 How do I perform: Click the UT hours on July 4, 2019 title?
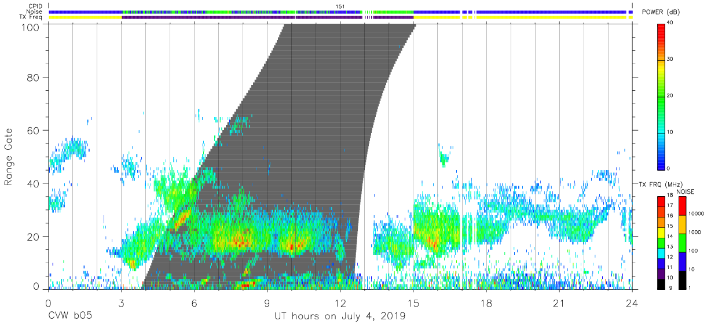(340, 316)
